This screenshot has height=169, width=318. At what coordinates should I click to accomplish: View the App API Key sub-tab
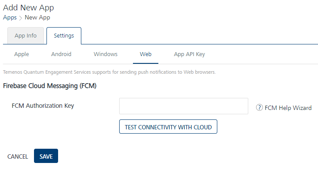(189, 54)
